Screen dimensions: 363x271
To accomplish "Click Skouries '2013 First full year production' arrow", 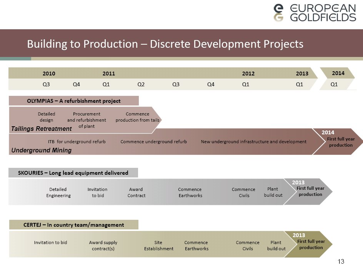I will click(308, 191).
